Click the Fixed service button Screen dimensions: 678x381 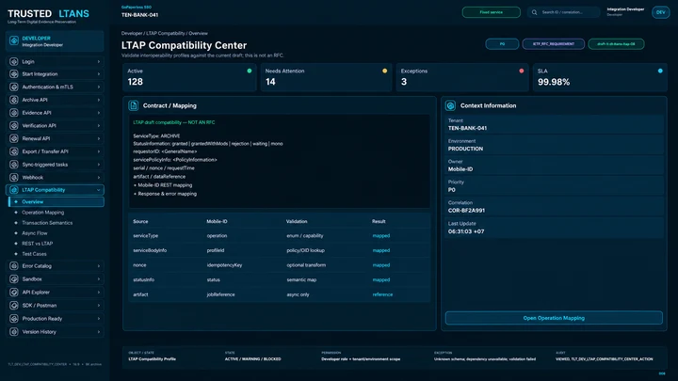click(x=492, y=12)
